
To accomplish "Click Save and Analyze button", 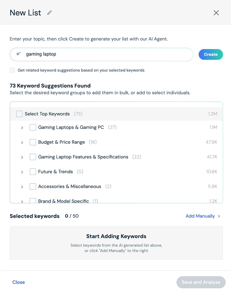I will click(x=201, y=282).
